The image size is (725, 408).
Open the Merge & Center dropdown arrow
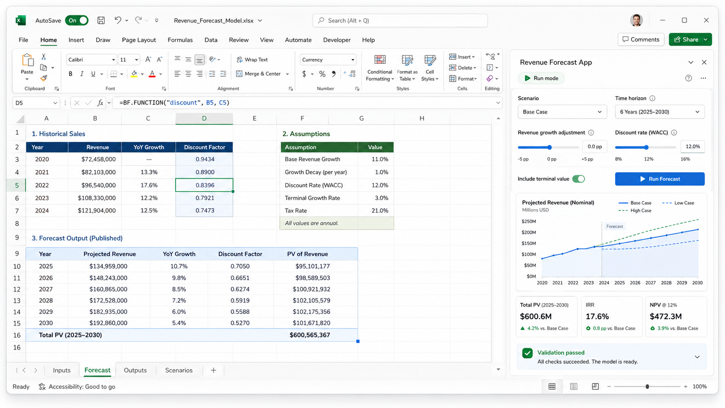click(287, 74)
